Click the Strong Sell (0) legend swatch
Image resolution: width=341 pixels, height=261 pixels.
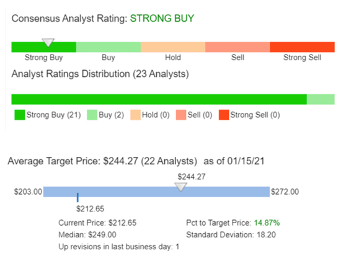[224, 115]
